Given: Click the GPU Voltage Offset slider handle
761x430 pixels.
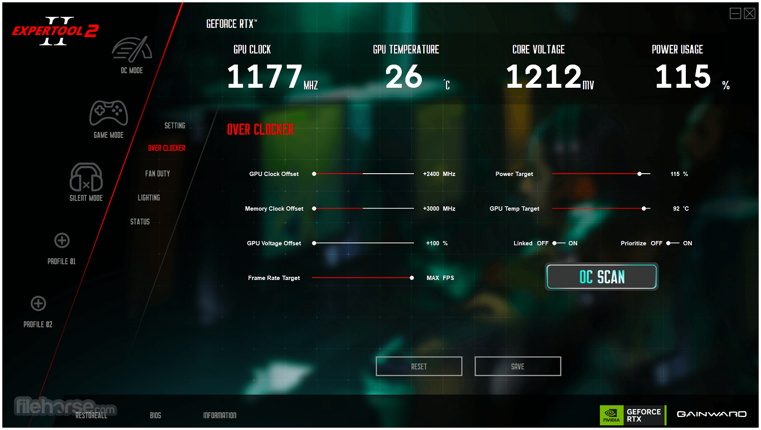Looking at the screenshot, I should [x=314, y=243].
